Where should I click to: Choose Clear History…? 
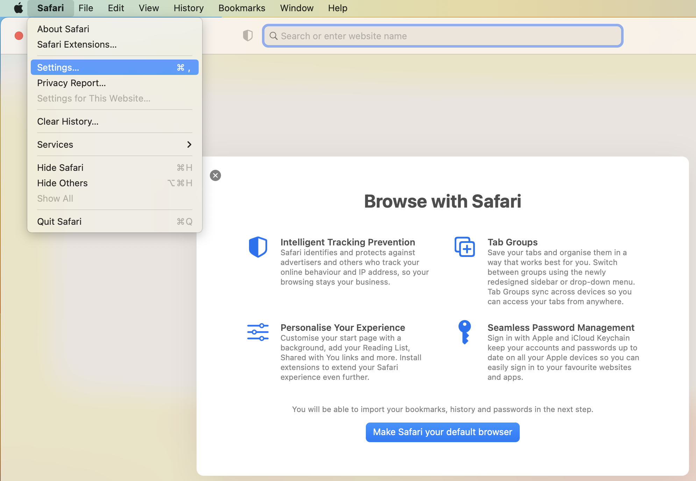pos(115,121)
